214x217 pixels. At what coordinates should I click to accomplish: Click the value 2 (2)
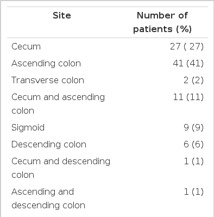(x=194, y=80)
